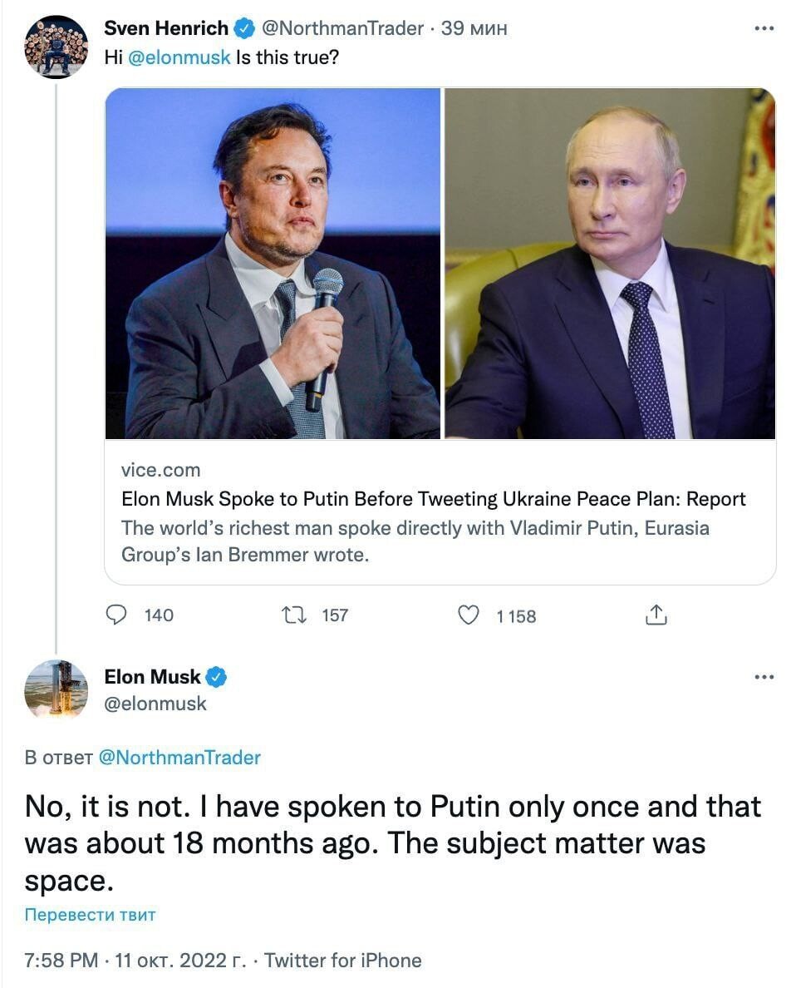
Task: Like the tweet with 1 158 likes
Action: click(469, 615)
